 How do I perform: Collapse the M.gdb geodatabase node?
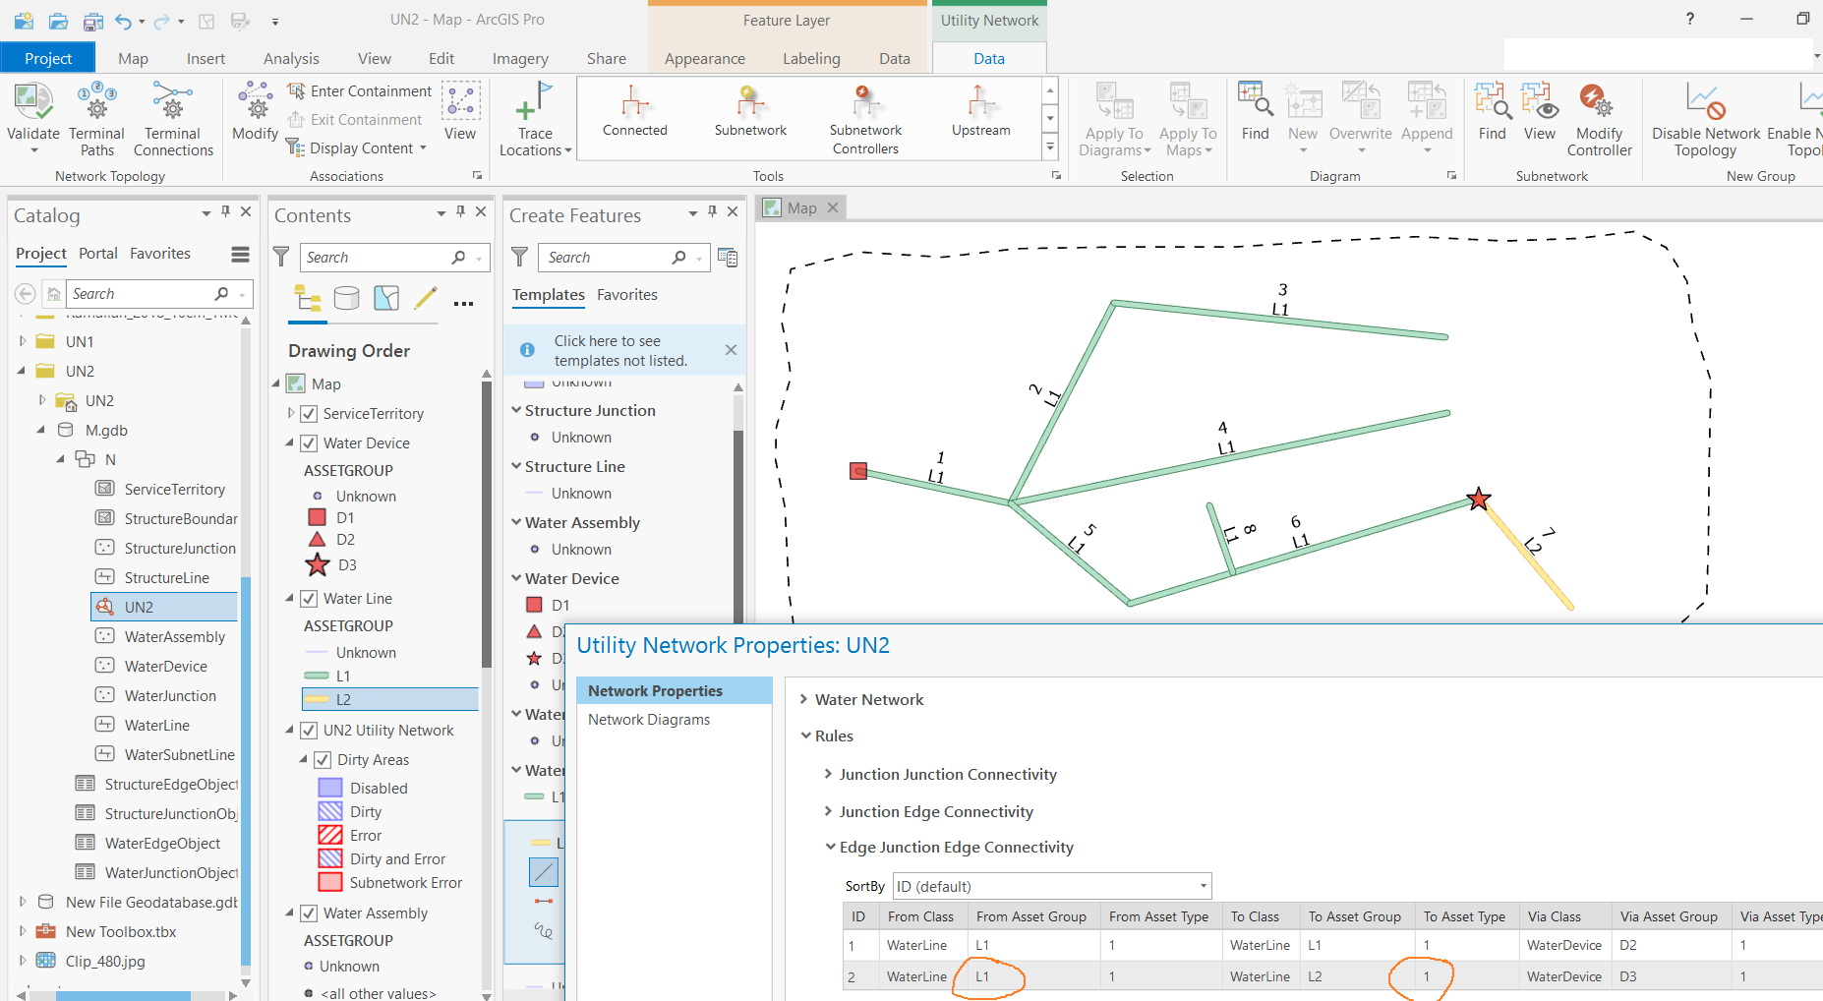[x=41, y=430]
